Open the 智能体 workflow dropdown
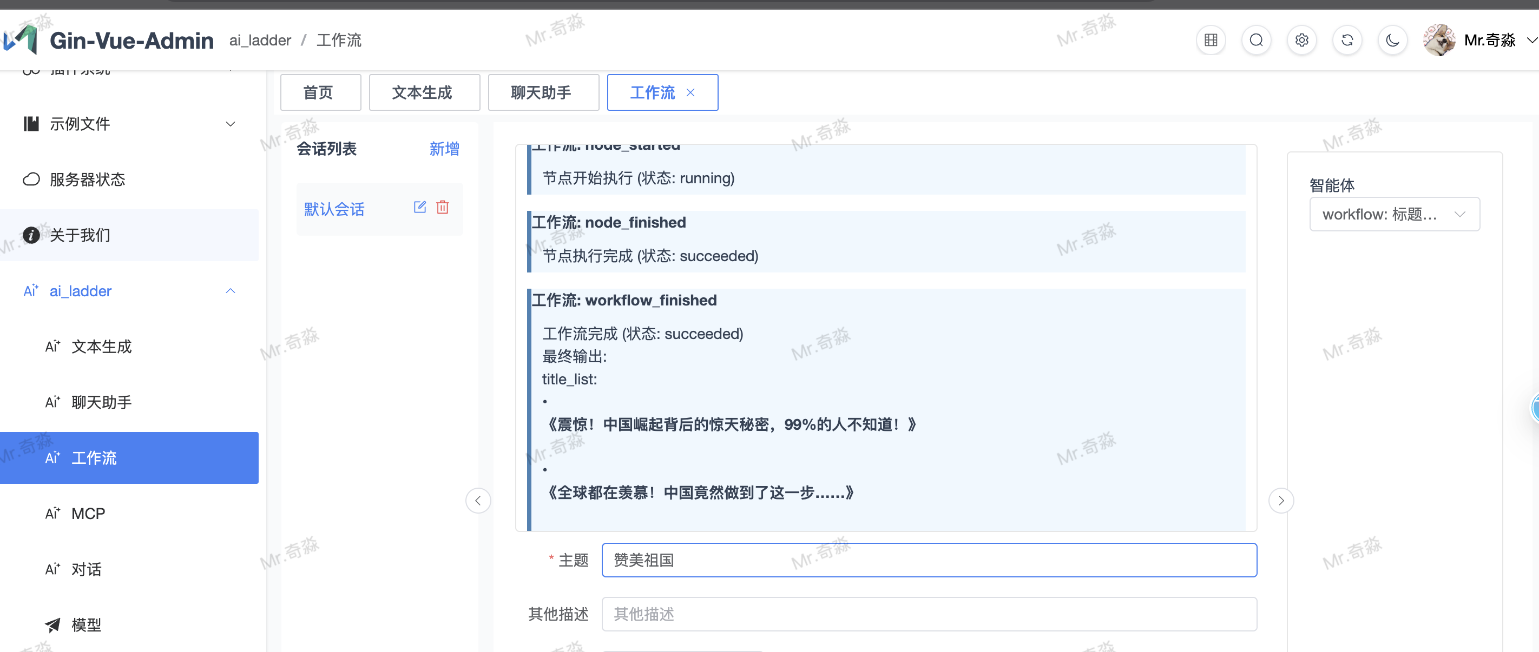The image size is (1539, 652). pos(1394,214)
